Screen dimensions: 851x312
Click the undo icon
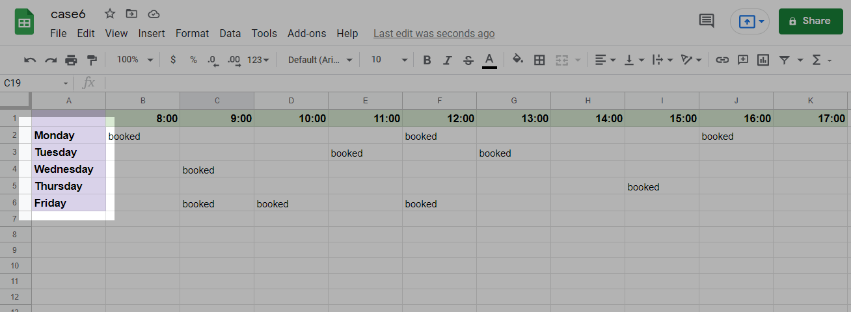[x=30, y=60]
